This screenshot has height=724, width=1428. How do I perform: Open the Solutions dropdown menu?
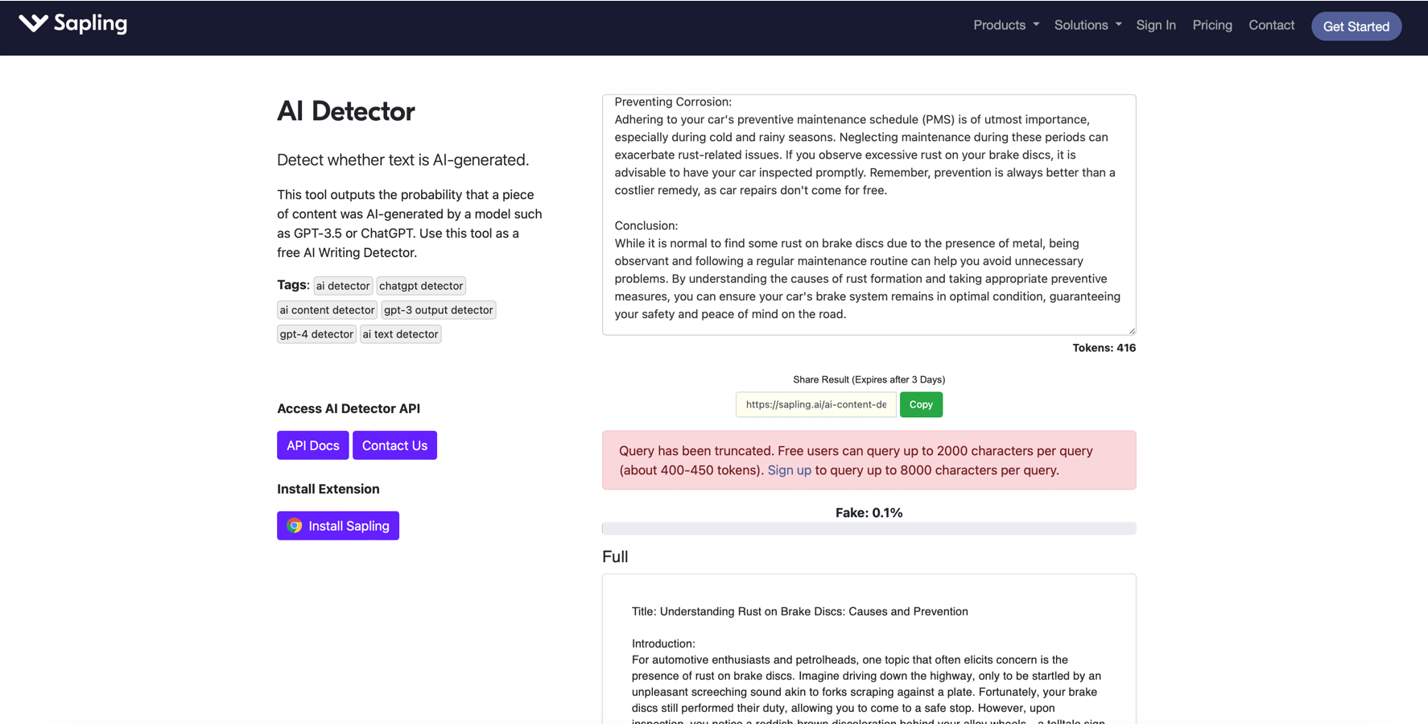[x=1087, y=25]
